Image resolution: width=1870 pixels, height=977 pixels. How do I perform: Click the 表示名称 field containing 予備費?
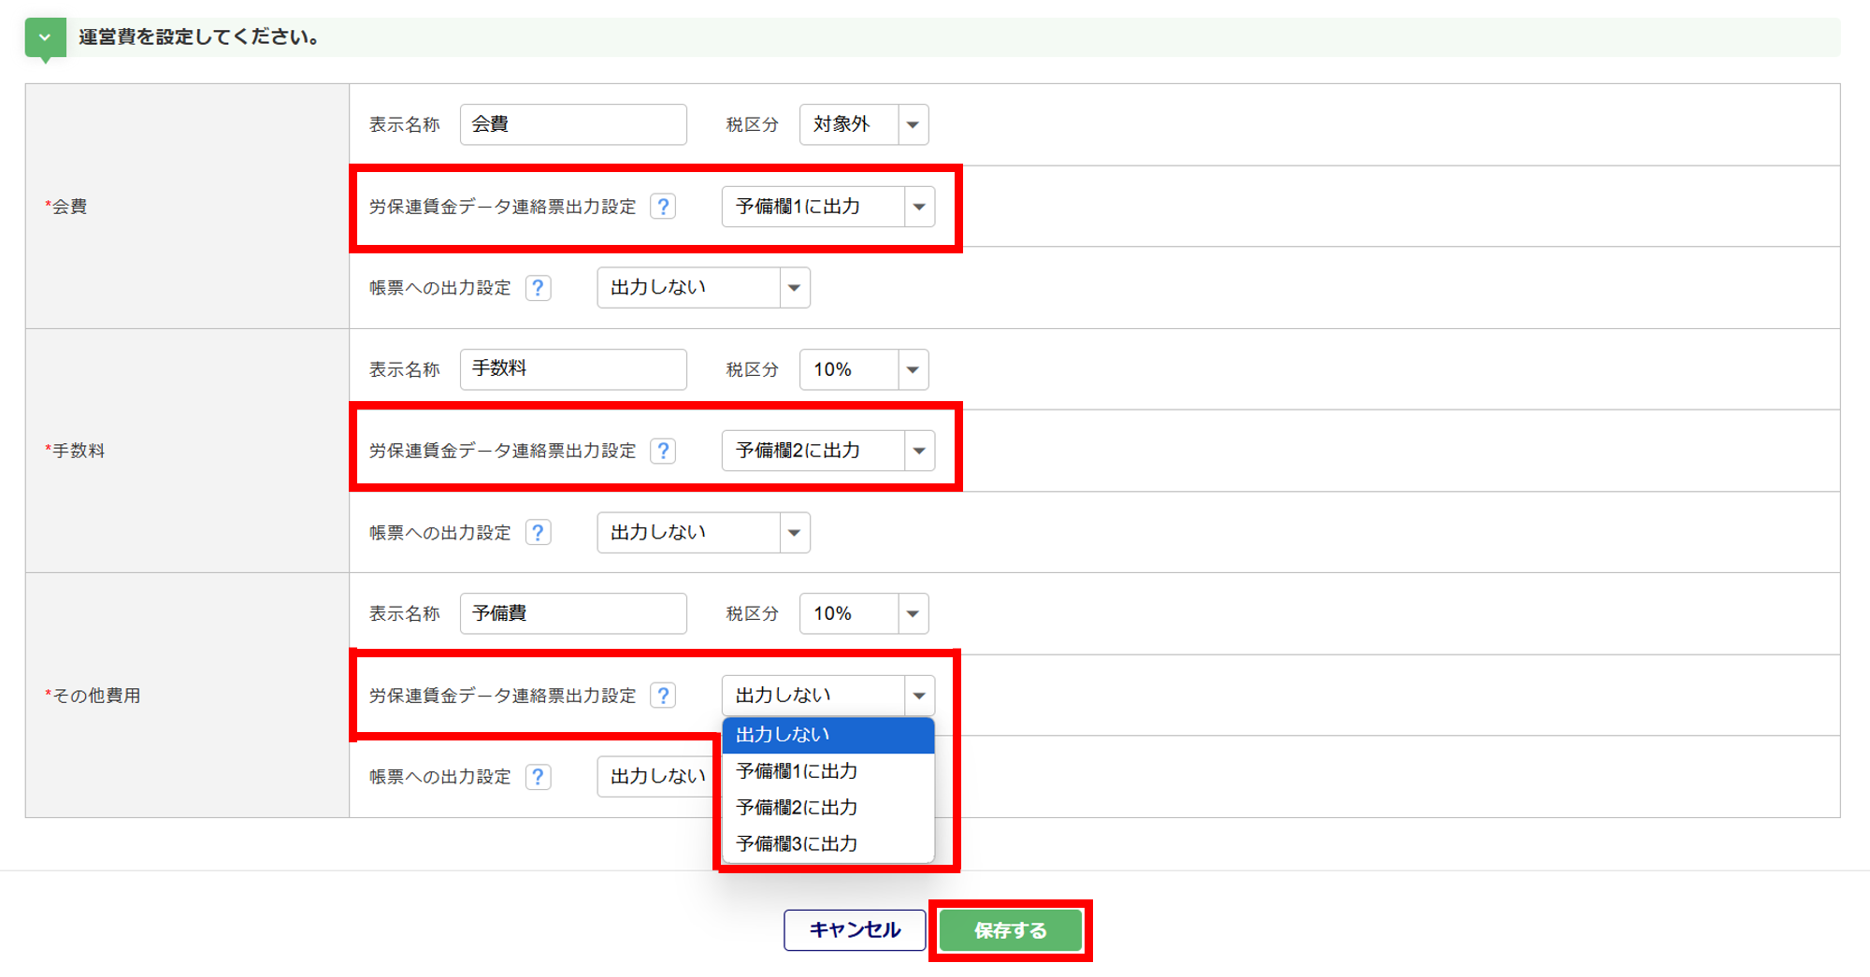tap(573, 613)
